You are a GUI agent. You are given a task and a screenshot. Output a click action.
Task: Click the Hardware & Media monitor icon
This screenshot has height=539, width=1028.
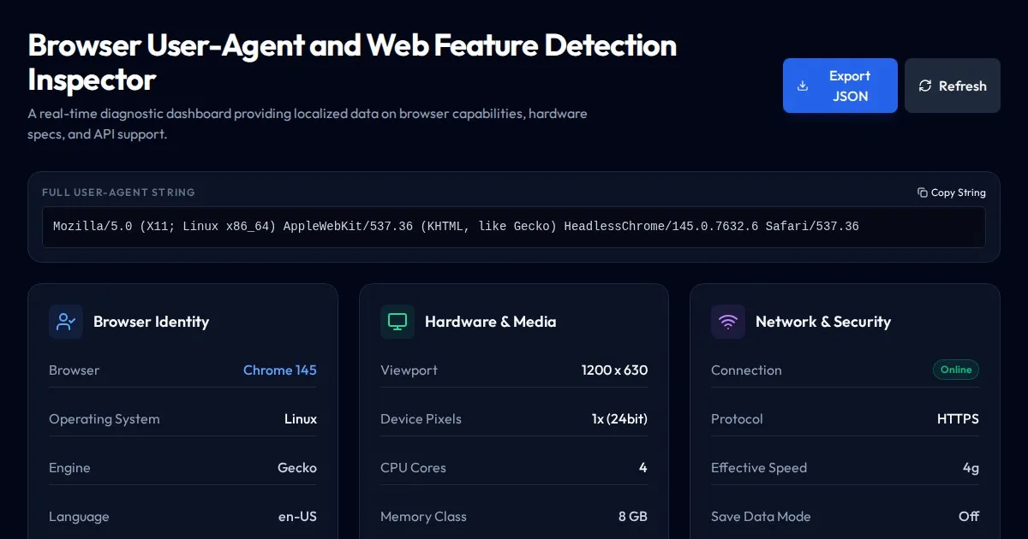(397, 322)
